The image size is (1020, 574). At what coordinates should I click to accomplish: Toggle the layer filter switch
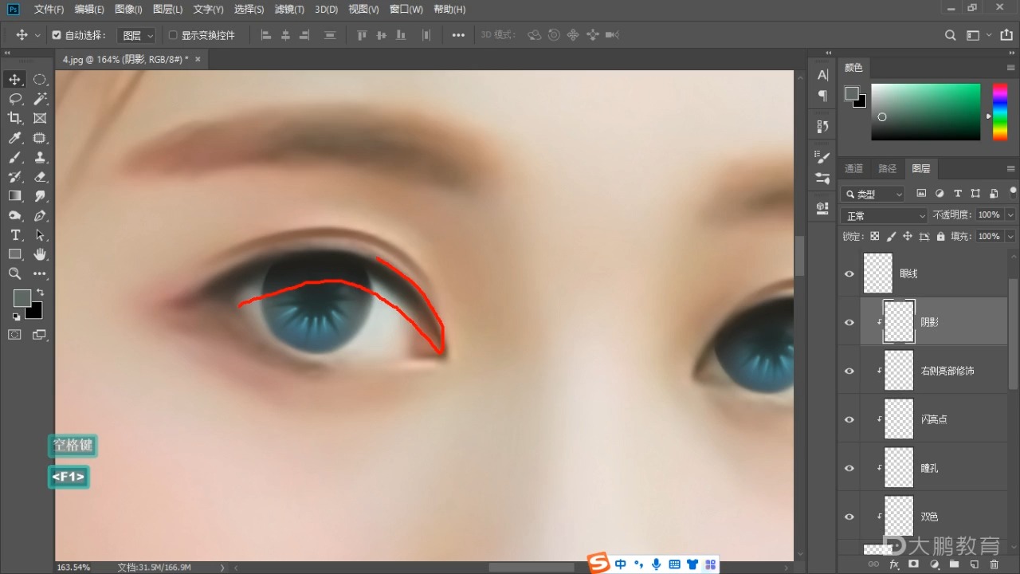click(1013, 191)
